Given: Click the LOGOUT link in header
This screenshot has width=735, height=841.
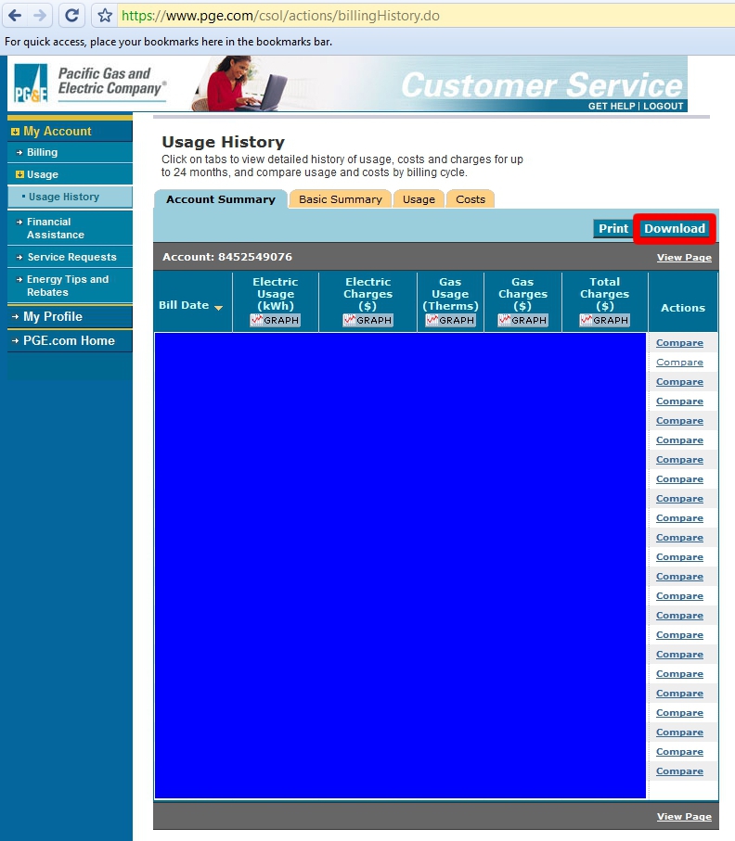Looking at the screenshot, I should coord(664,107).
